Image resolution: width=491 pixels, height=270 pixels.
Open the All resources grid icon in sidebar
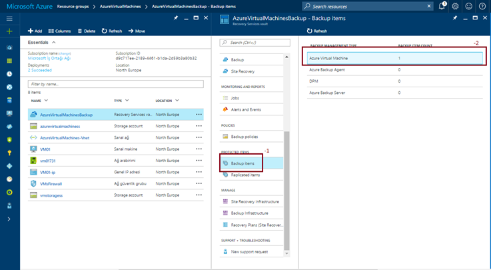pos(9,61)
